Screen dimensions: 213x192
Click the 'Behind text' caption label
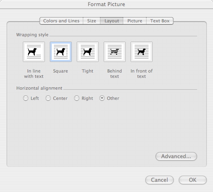[x=115, y=73]
